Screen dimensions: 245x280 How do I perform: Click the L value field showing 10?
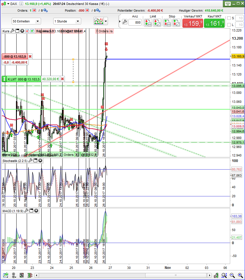pyautogui.click(x=239, y=25)
